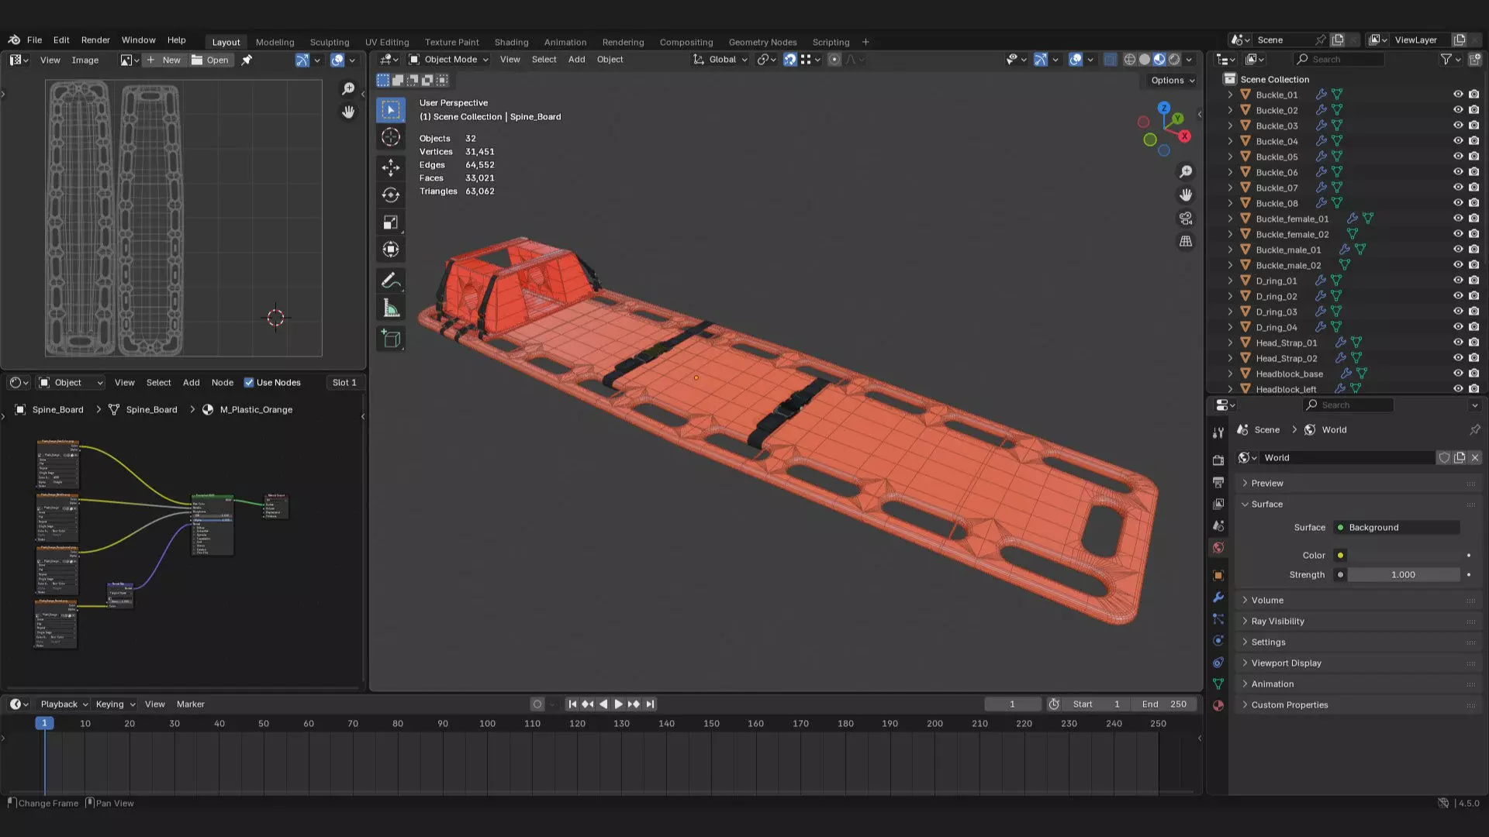The image size is (1489, 837).
Task: Hide Buckle_04 in viewport with eye icon
Action: [x=1458, y=141]
